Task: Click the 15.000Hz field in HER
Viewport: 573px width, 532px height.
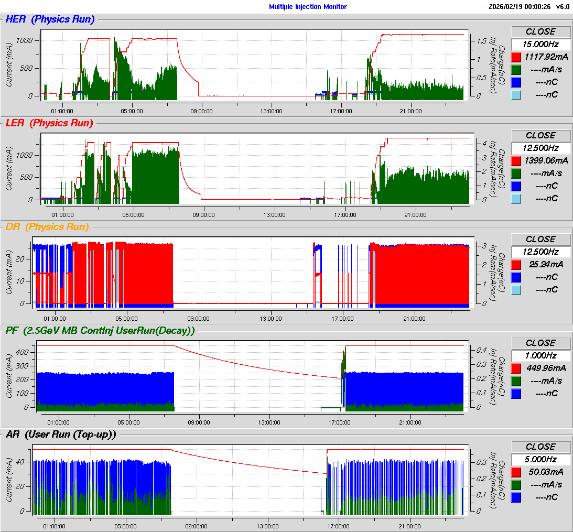Action: (x=540, y=45)
